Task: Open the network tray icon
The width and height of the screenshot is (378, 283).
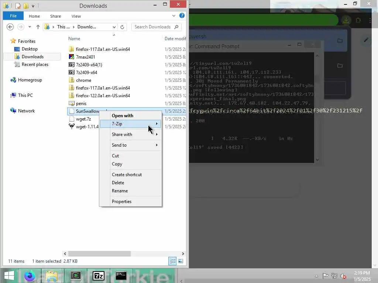Action: tap(334, 276)
